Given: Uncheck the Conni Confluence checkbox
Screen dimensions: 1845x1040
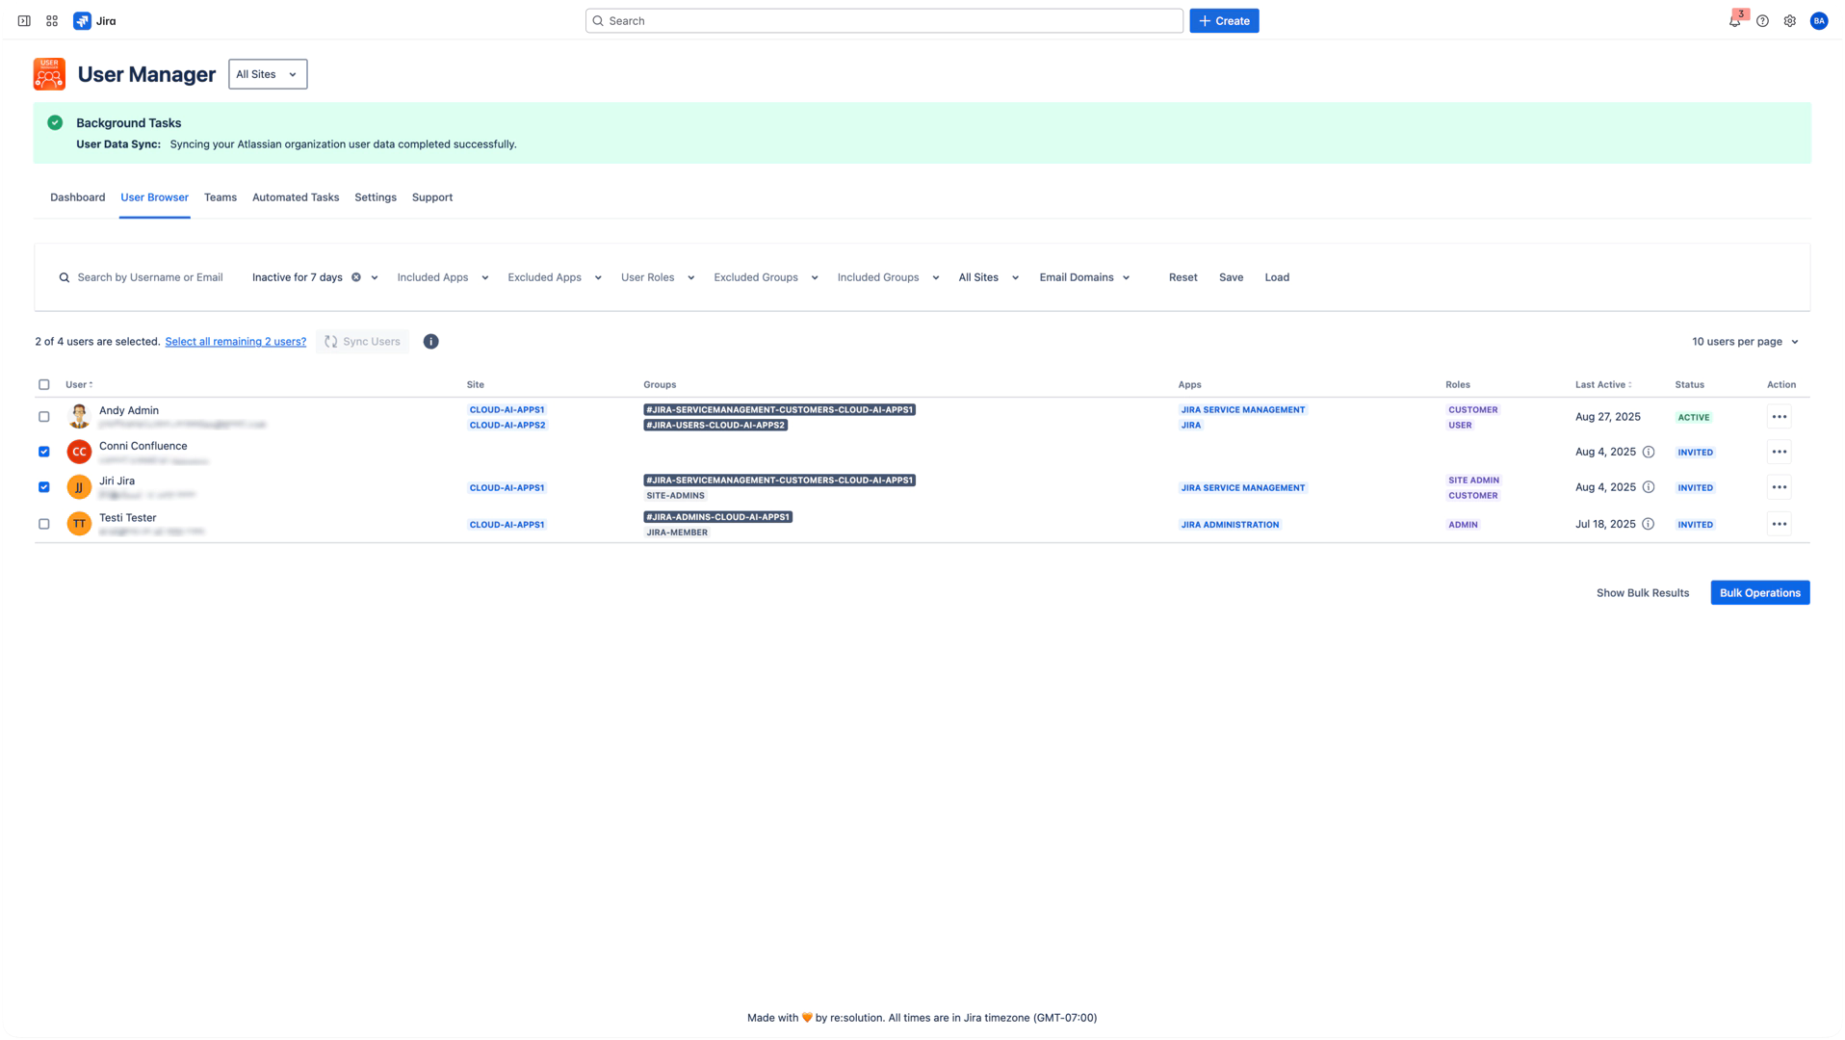Looking at the screenshot, I should click(x=44, y=452).
